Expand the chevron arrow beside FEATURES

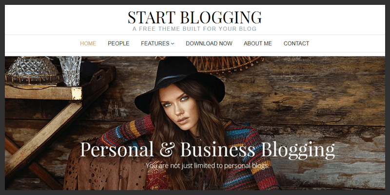[173, 43]
